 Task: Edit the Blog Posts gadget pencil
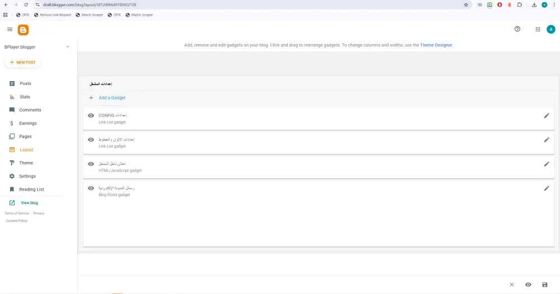pos(547,188)
